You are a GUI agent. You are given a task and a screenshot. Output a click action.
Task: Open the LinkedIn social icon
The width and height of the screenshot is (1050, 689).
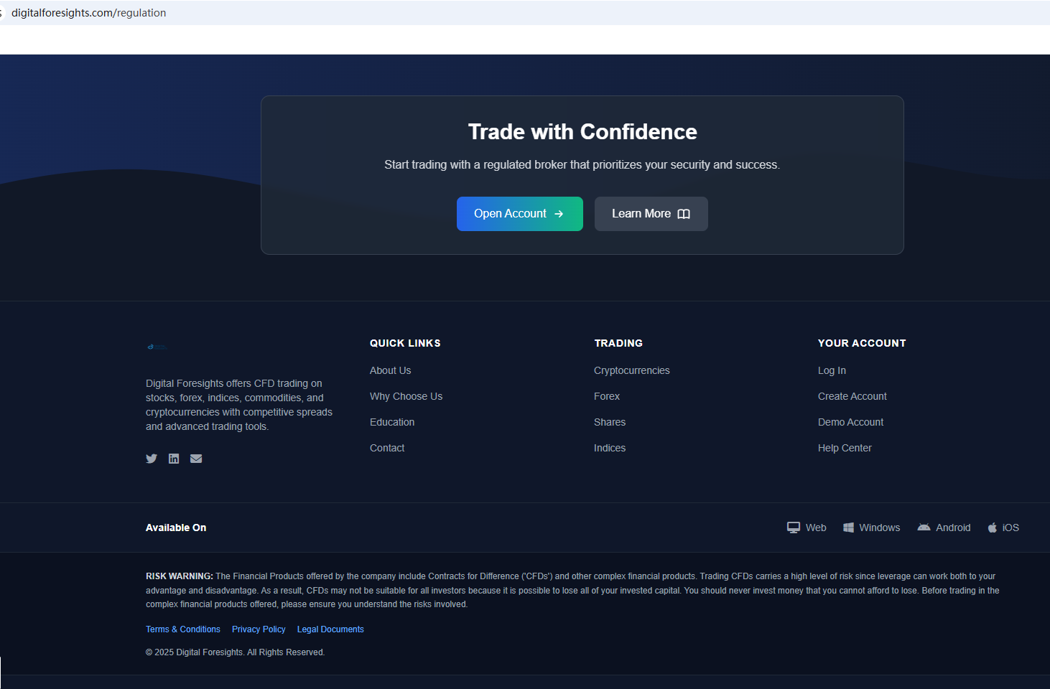click(x=174, y=459)
